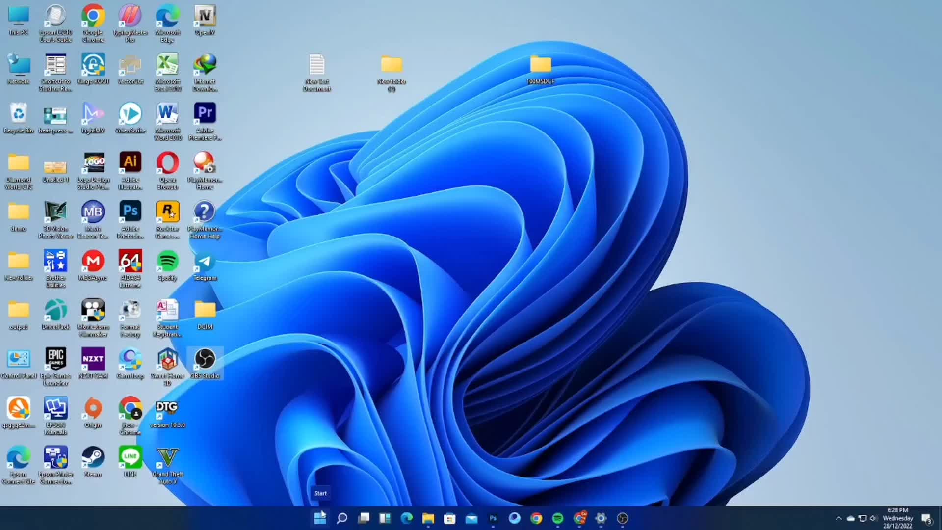
Task: Open the Widgets panel from taskbar
Action: click(x=385, y=518)
